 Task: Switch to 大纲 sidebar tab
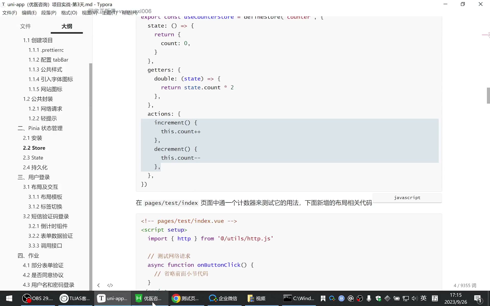click(x=67, y=26)
